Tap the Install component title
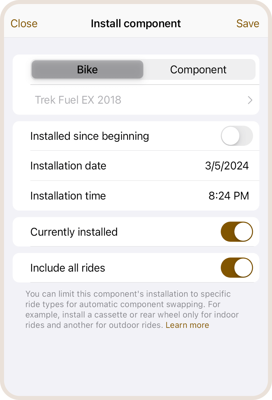This screenshot has height=400, width=272. pyautogui.click(x=136, y=24)
